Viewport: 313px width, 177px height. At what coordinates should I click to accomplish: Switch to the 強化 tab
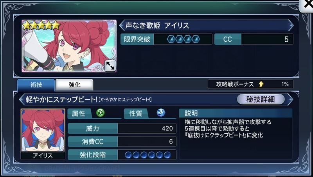click(74, 85)
